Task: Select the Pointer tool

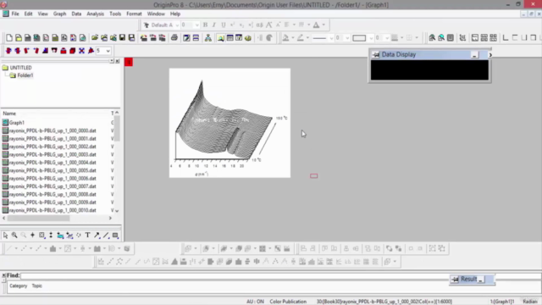Action: pyautogui.click(x=5, y=236)
